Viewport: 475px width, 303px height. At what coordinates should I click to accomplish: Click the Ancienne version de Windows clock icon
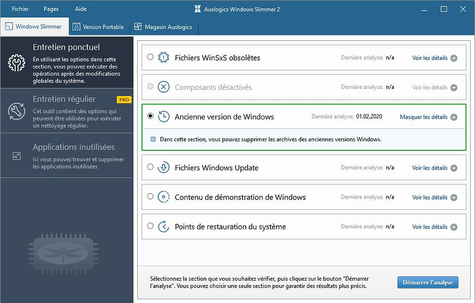pos(164,117)
